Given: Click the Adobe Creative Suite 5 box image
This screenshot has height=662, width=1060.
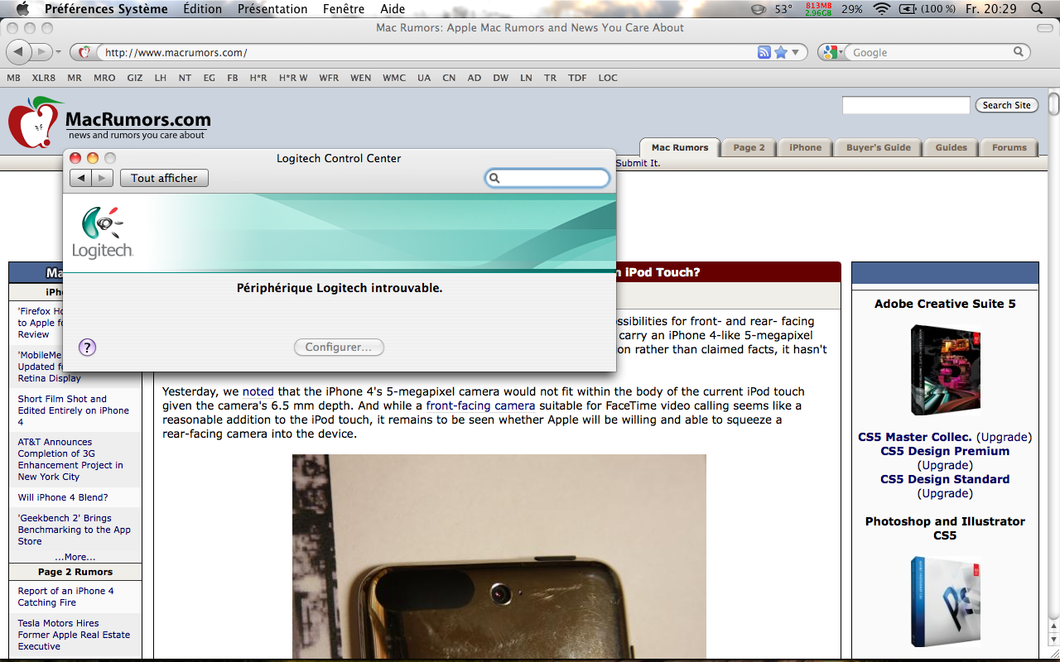Looking at the screenshot, I should 945,370.
